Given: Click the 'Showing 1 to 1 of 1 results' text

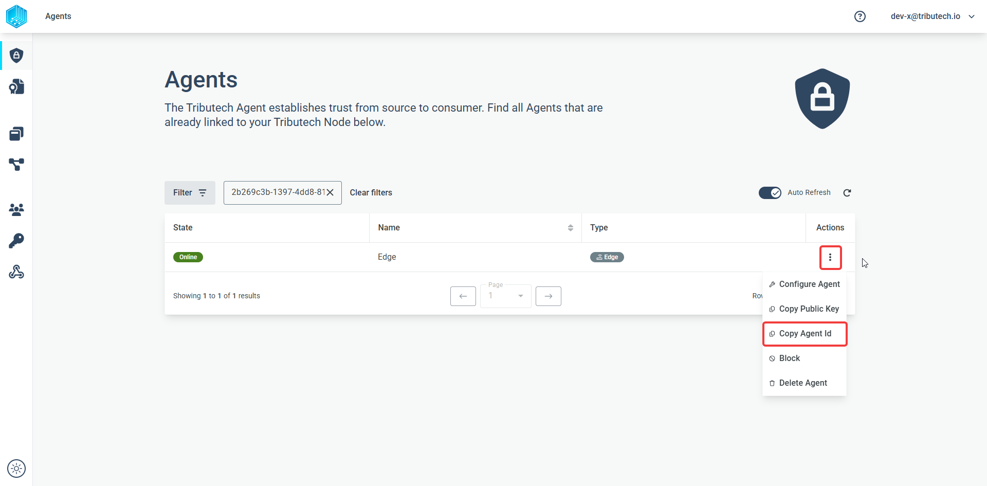Looking at the screenshot, I should tap(216, 296).
